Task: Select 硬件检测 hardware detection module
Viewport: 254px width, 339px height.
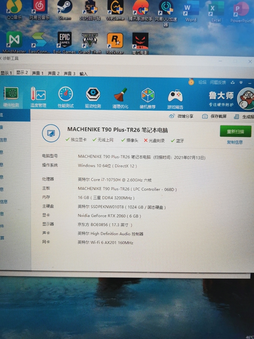Action: 11,97
